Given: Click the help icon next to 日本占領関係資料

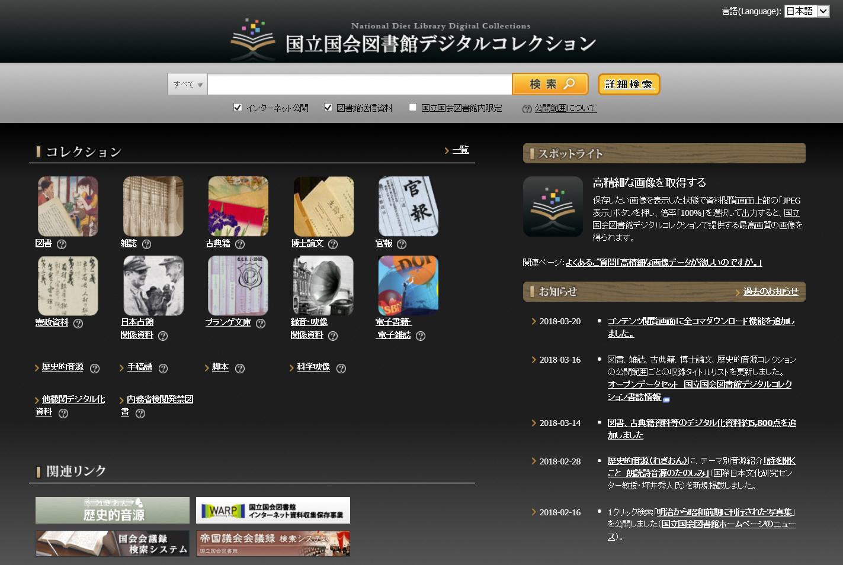Looking at the screenshot, I should 163,336.
